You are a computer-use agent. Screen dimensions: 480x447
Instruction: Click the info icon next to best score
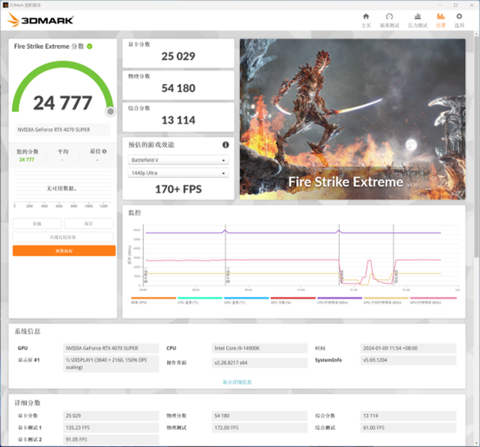click(105, 151)
